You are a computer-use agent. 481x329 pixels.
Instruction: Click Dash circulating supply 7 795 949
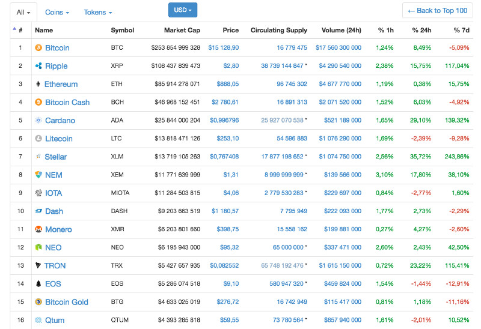[x=293, y=211]
